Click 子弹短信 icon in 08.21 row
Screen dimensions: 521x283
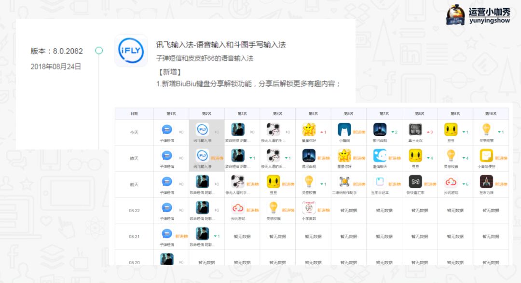coord(167,234)
